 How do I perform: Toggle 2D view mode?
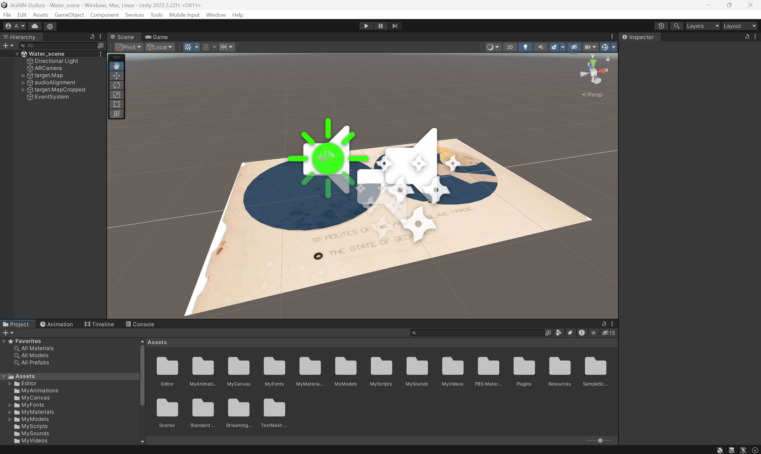pos(510,47)
